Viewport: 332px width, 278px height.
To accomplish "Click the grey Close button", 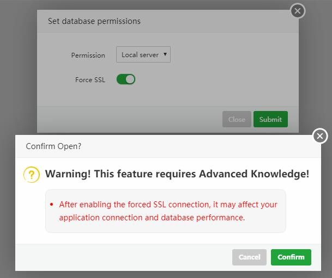I will 237,120.
